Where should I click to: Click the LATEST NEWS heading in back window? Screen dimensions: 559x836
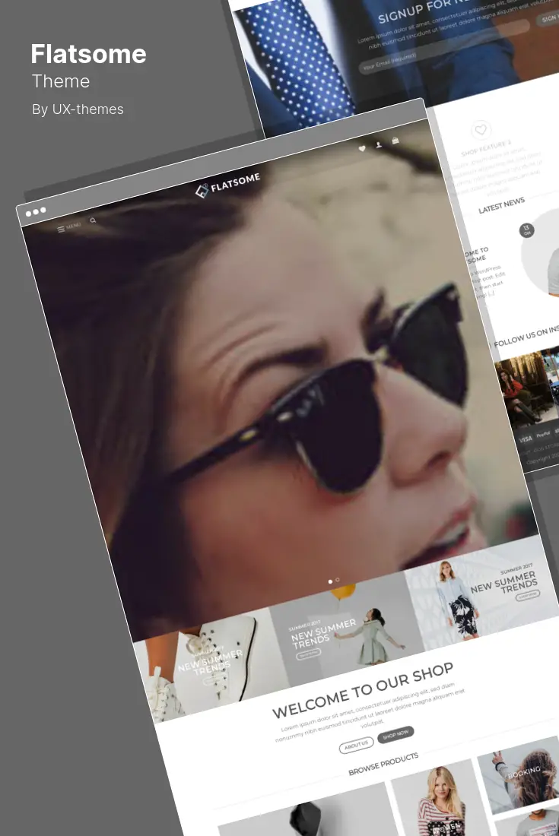point(501,205)
